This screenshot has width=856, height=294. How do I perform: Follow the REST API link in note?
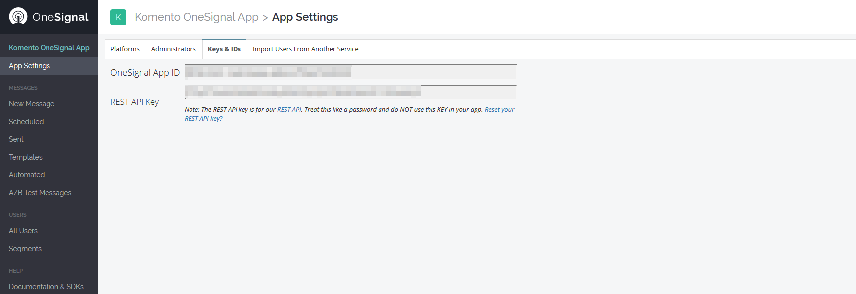(289, 110)
